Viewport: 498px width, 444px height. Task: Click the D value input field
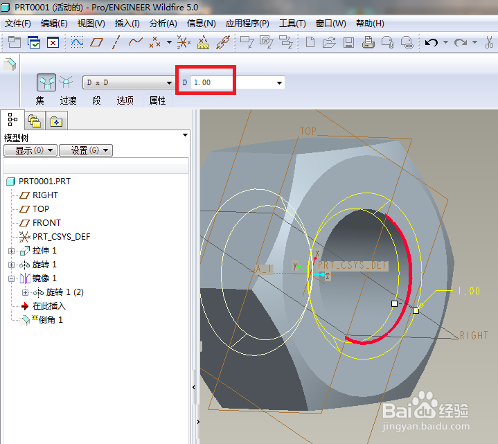click(212, 82)
